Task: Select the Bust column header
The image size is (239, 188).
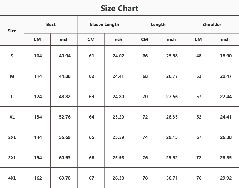Action: [51, 25]
